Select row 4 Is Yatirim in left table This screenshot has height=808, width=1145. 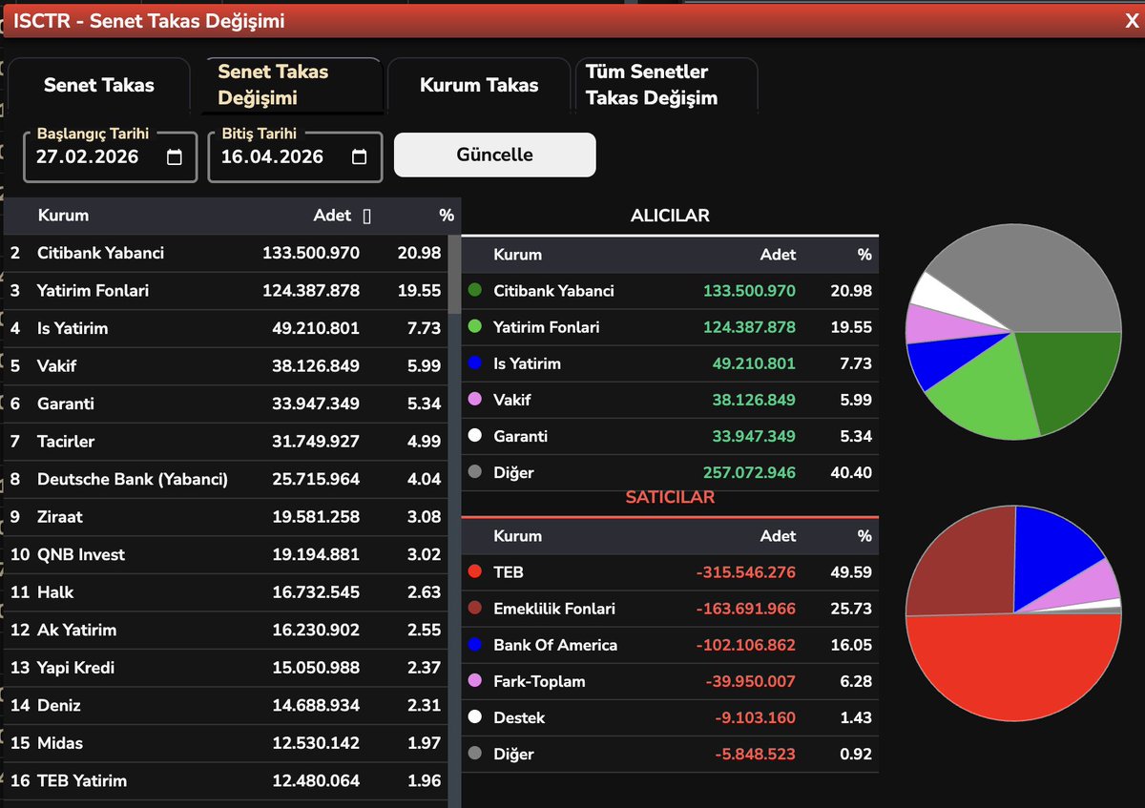226,328
